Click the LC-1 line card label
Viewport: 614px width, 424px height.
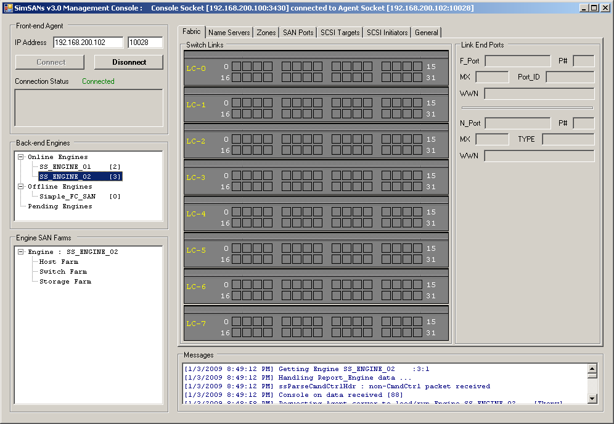[196, 105]
